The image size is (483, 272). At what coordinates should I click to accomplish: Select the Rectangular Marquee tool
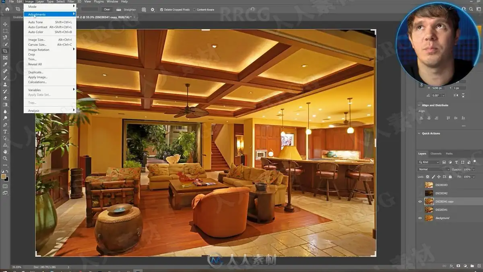pyautogui.click(x=5, y=31)
